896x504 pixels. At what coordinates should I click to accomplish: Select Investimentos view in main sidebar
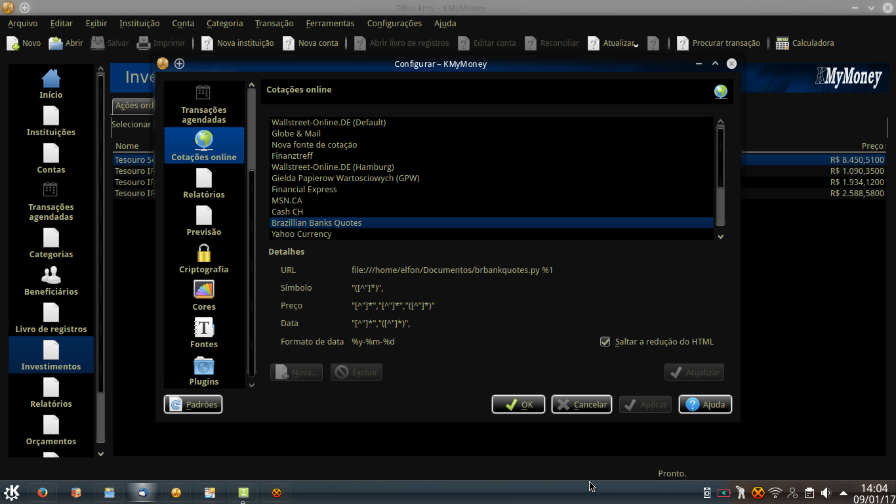coord(51,355)
